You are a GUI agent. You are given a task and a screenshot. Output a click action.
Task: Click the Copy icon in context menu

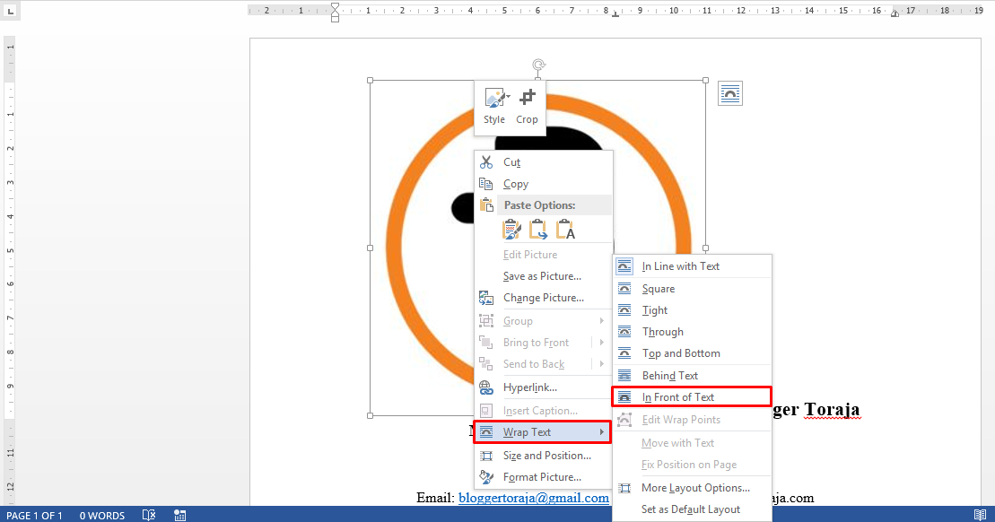pyautogui.click(x=486, y=184)
